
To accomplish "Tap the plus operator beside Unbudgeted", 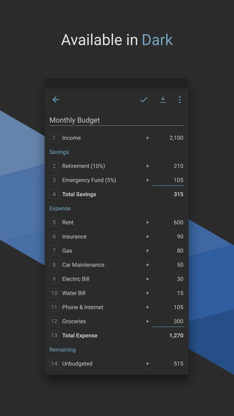I will pos(147,364).
